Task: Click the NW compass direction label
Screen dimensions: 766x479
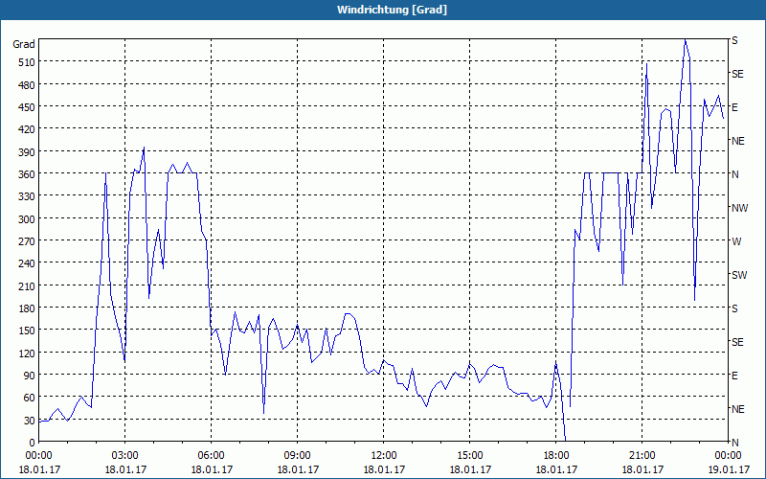Action: [x=738, y=208]
